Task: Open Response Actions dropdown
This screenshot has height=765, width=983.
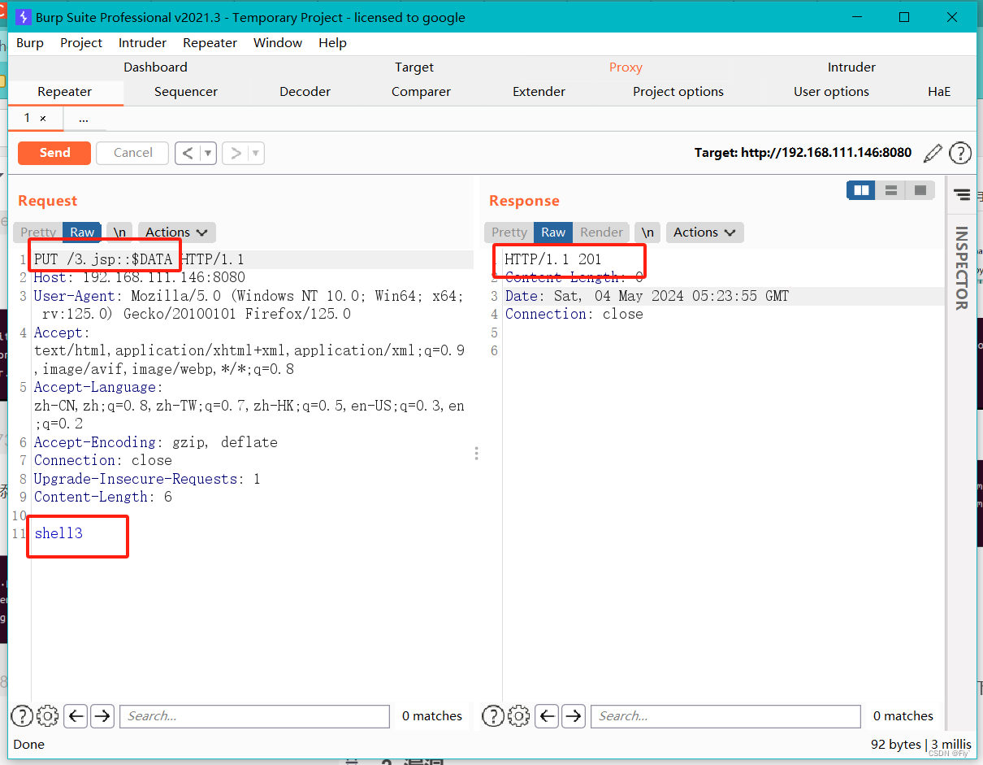Action: tap(704, 233)
